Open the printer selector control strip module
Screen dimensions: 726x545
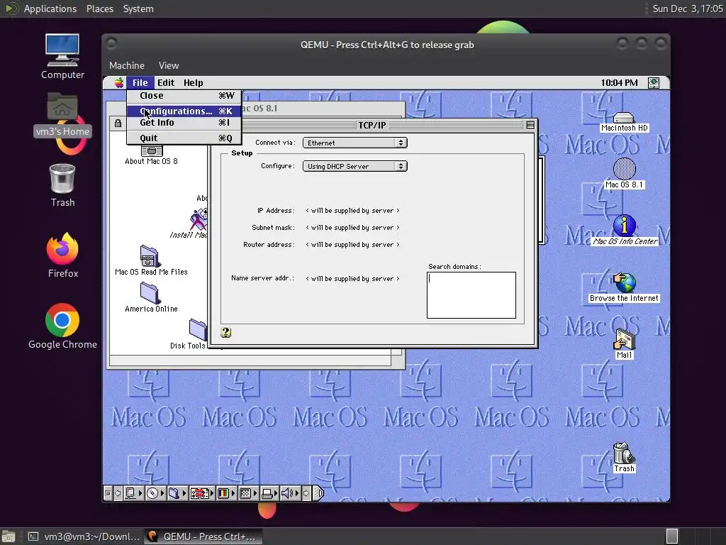269,494
